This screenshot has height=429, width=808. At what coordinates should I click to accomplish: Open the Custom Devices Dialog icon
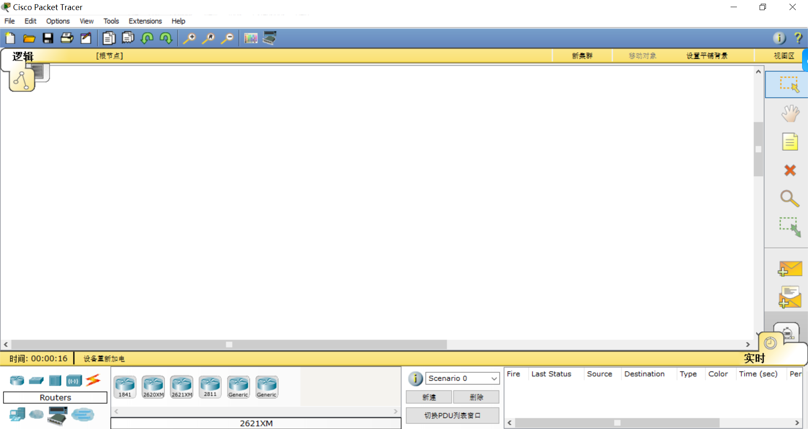click(x=270, y=38)
